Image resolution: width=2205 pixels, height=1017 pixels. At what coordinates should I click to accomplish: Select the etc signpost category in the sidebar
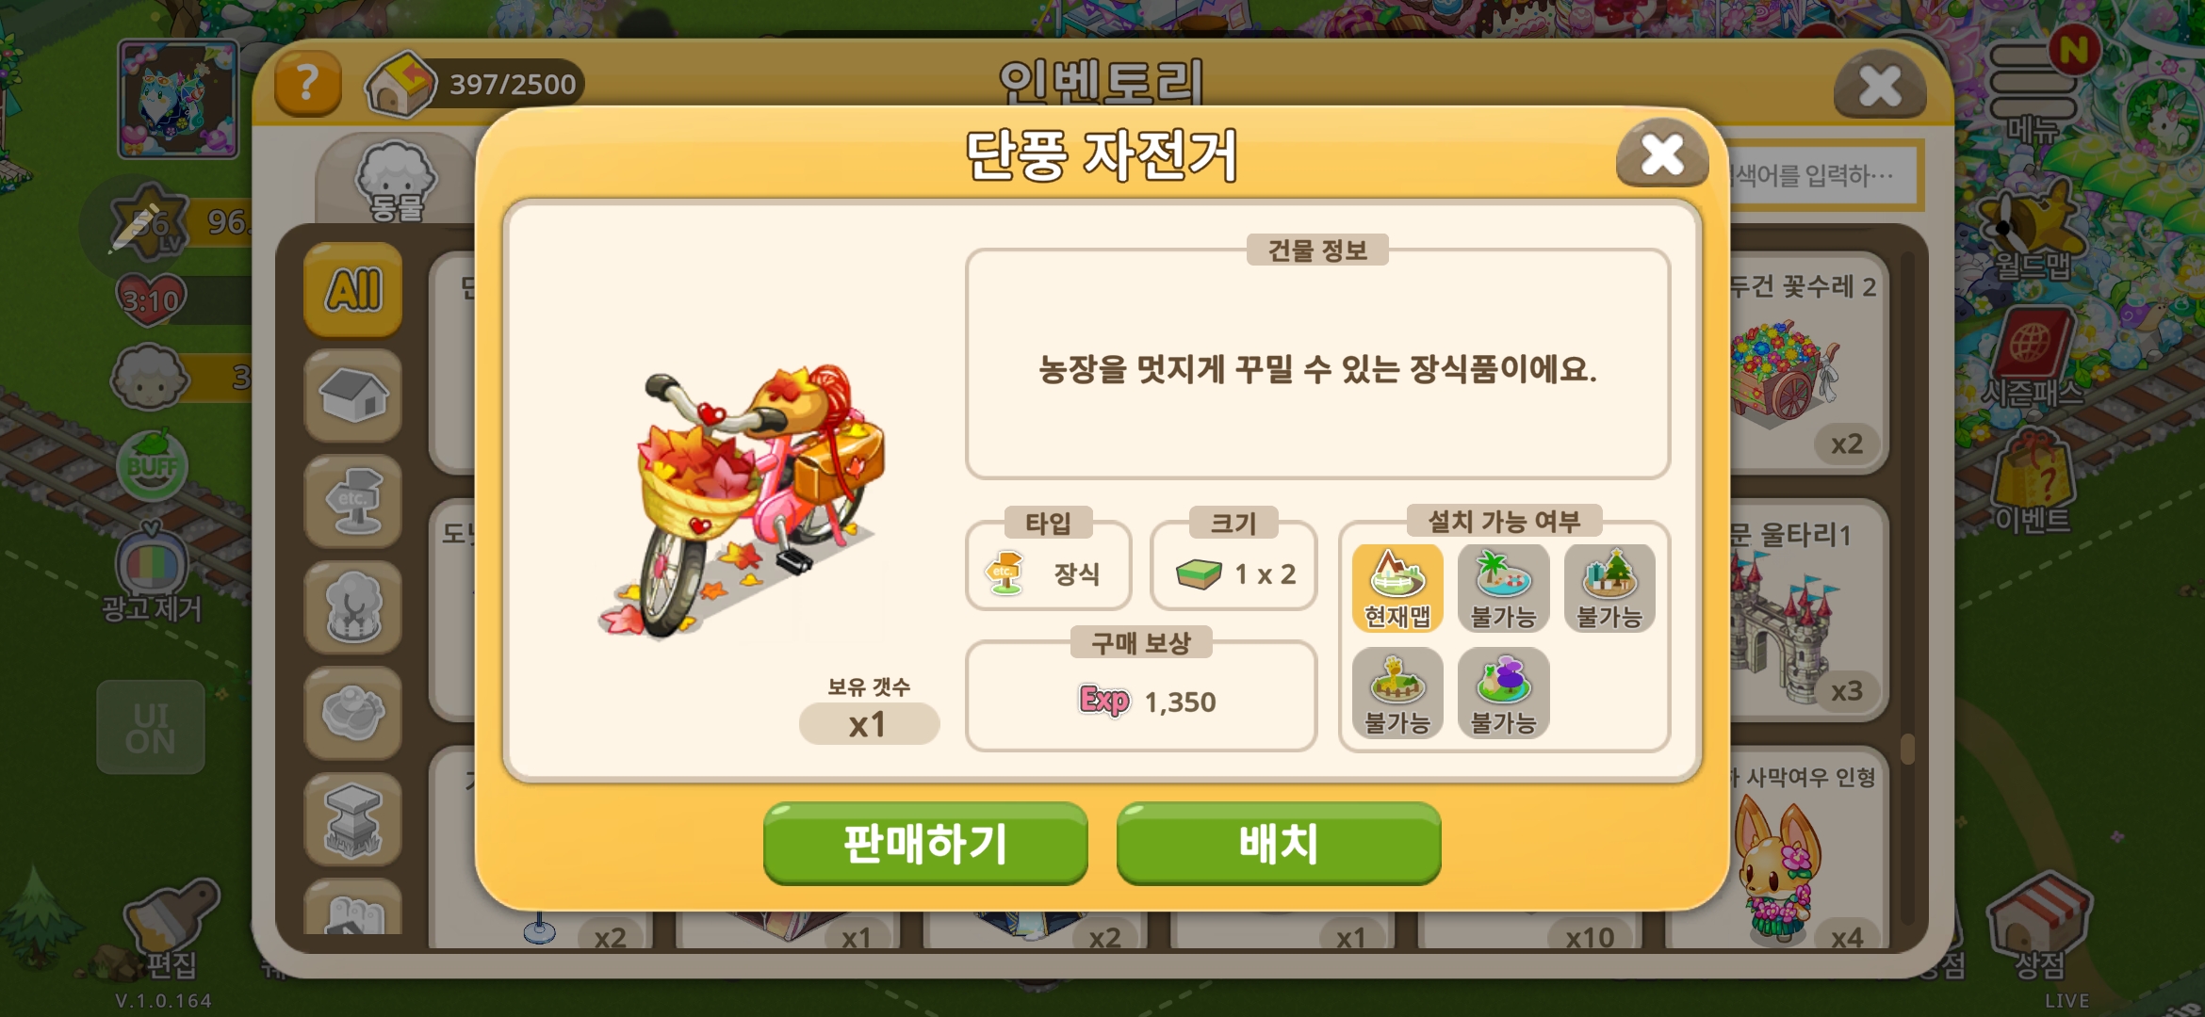point(353,501)
